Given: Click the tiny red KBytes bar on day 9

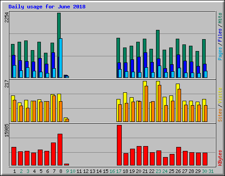Looking at the screenshot, I should 66,165.
